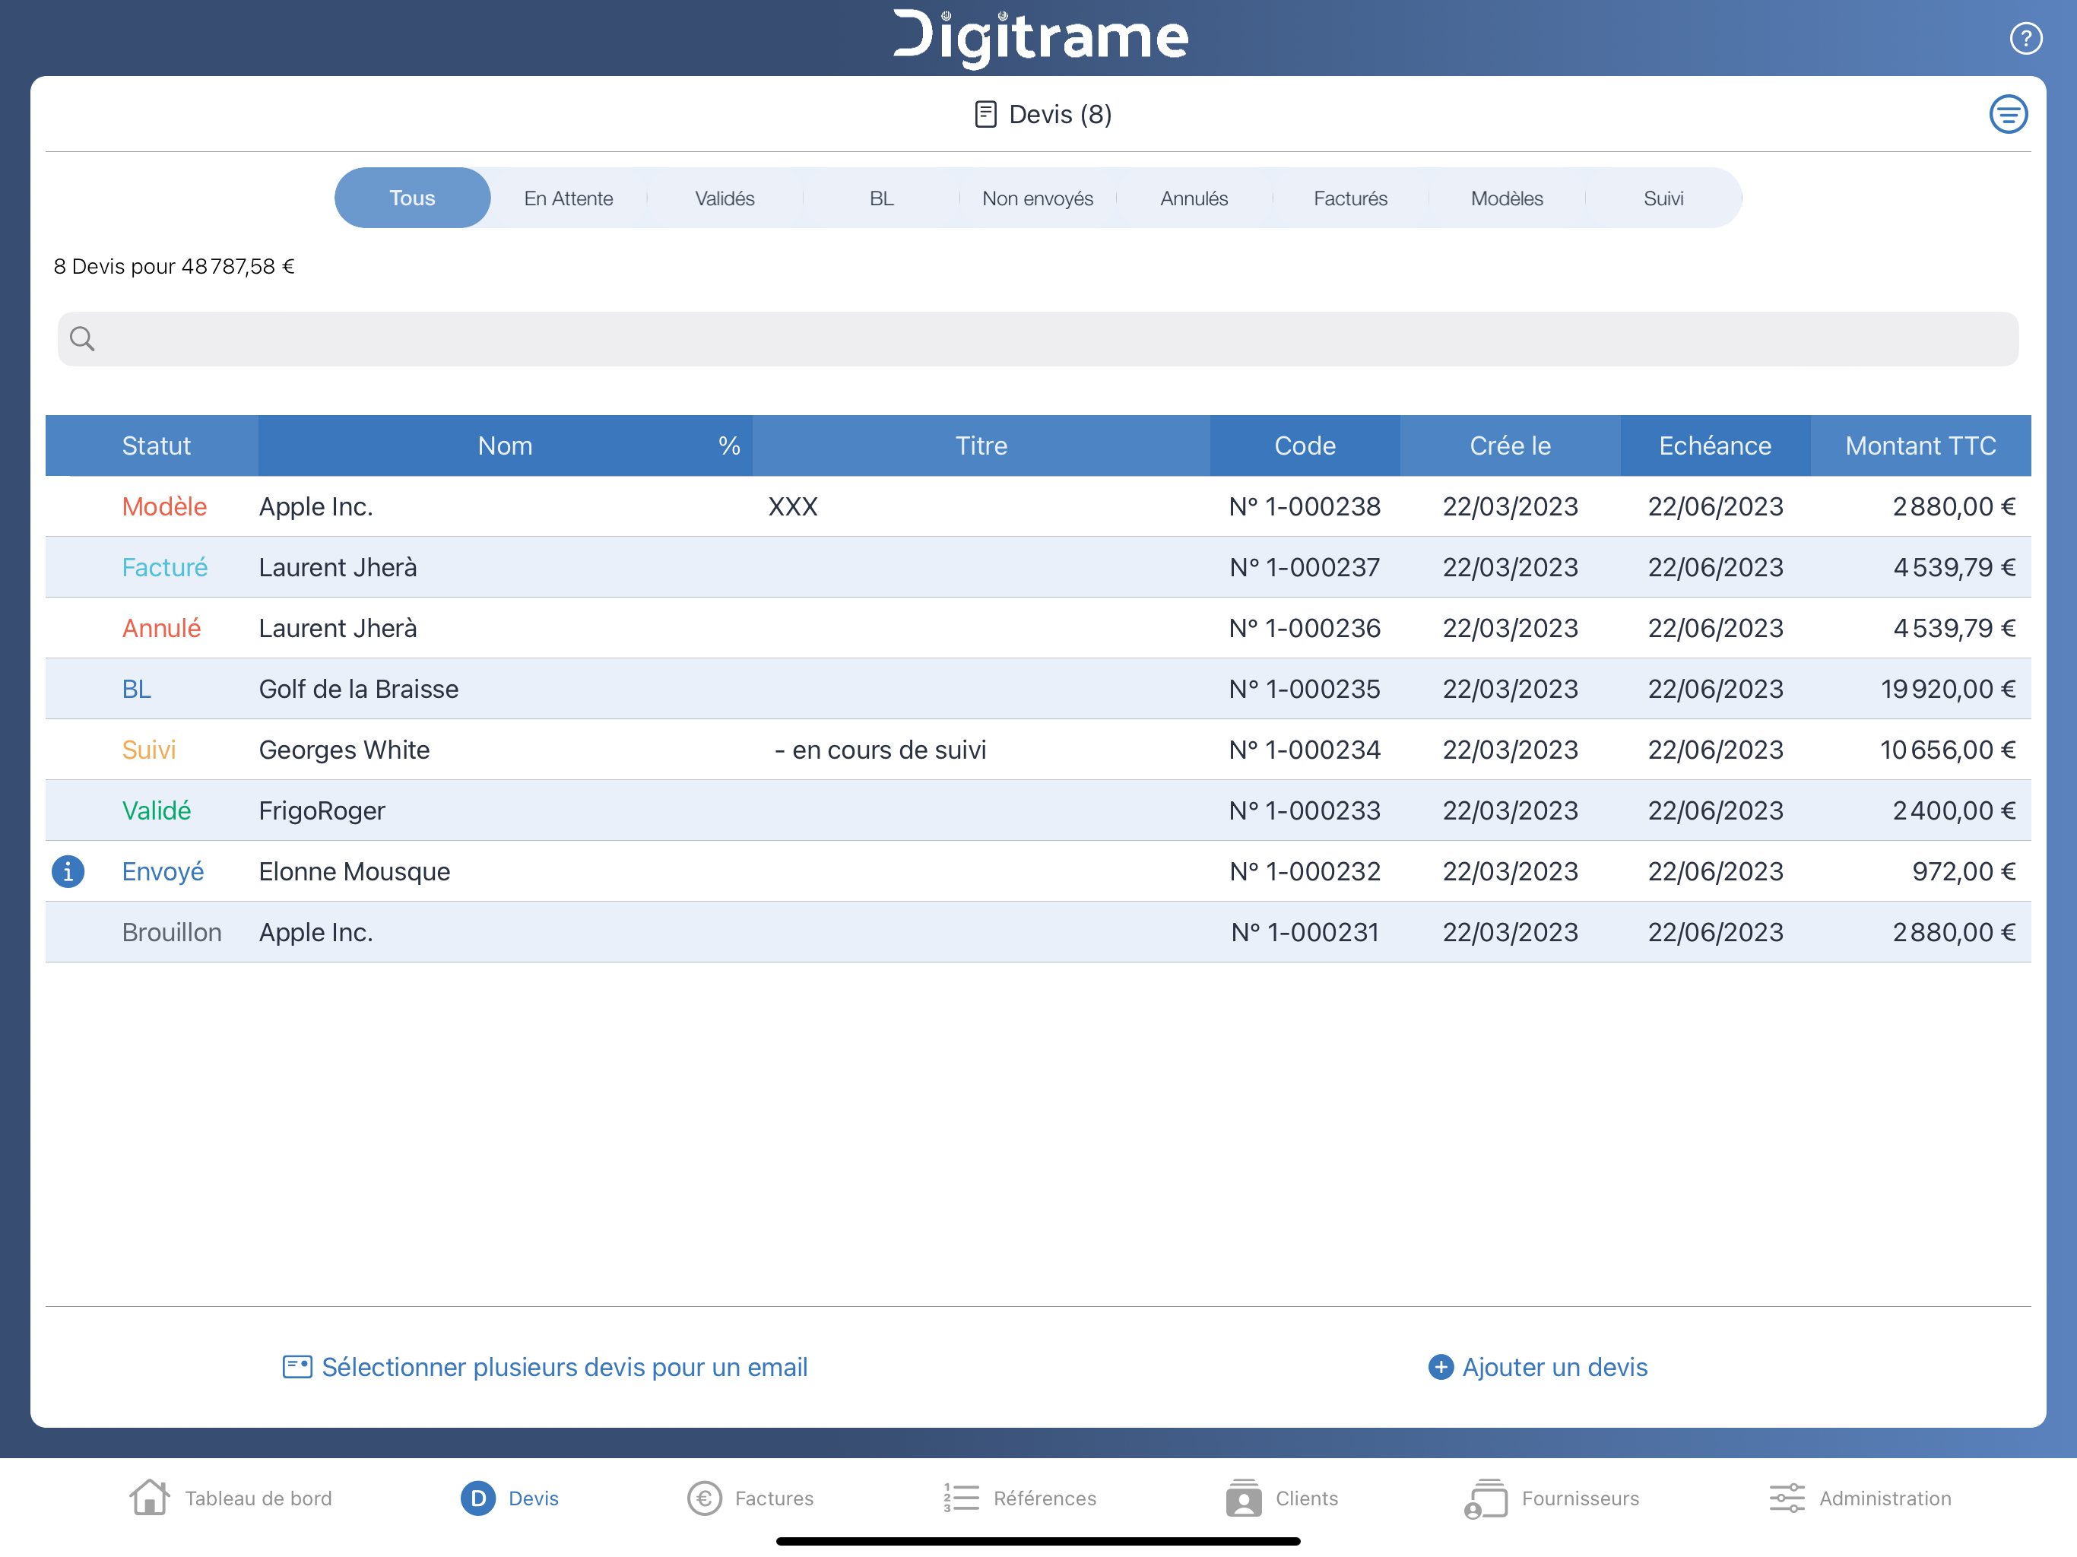Click the Suivi status label

coord(148,750)
